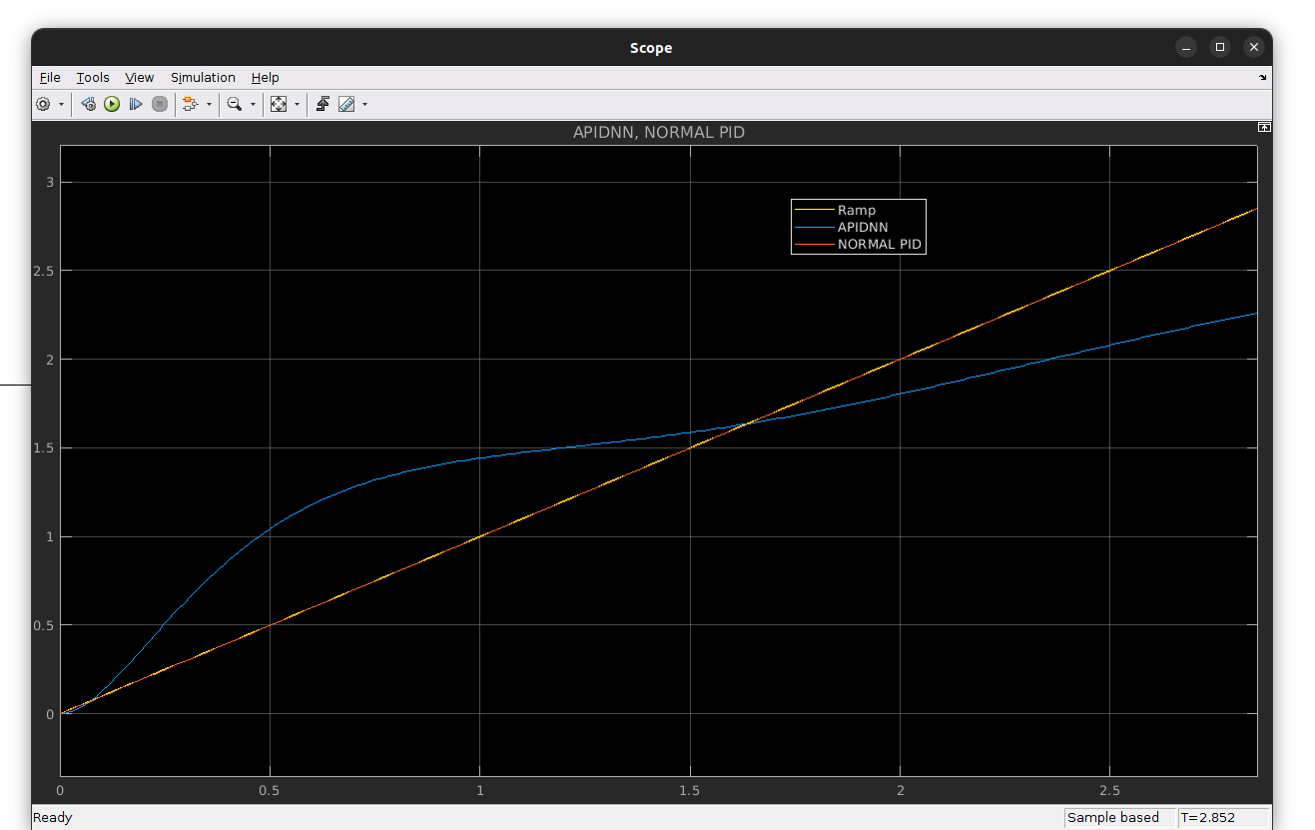Close the Scope window

(x=1253, y=47)
